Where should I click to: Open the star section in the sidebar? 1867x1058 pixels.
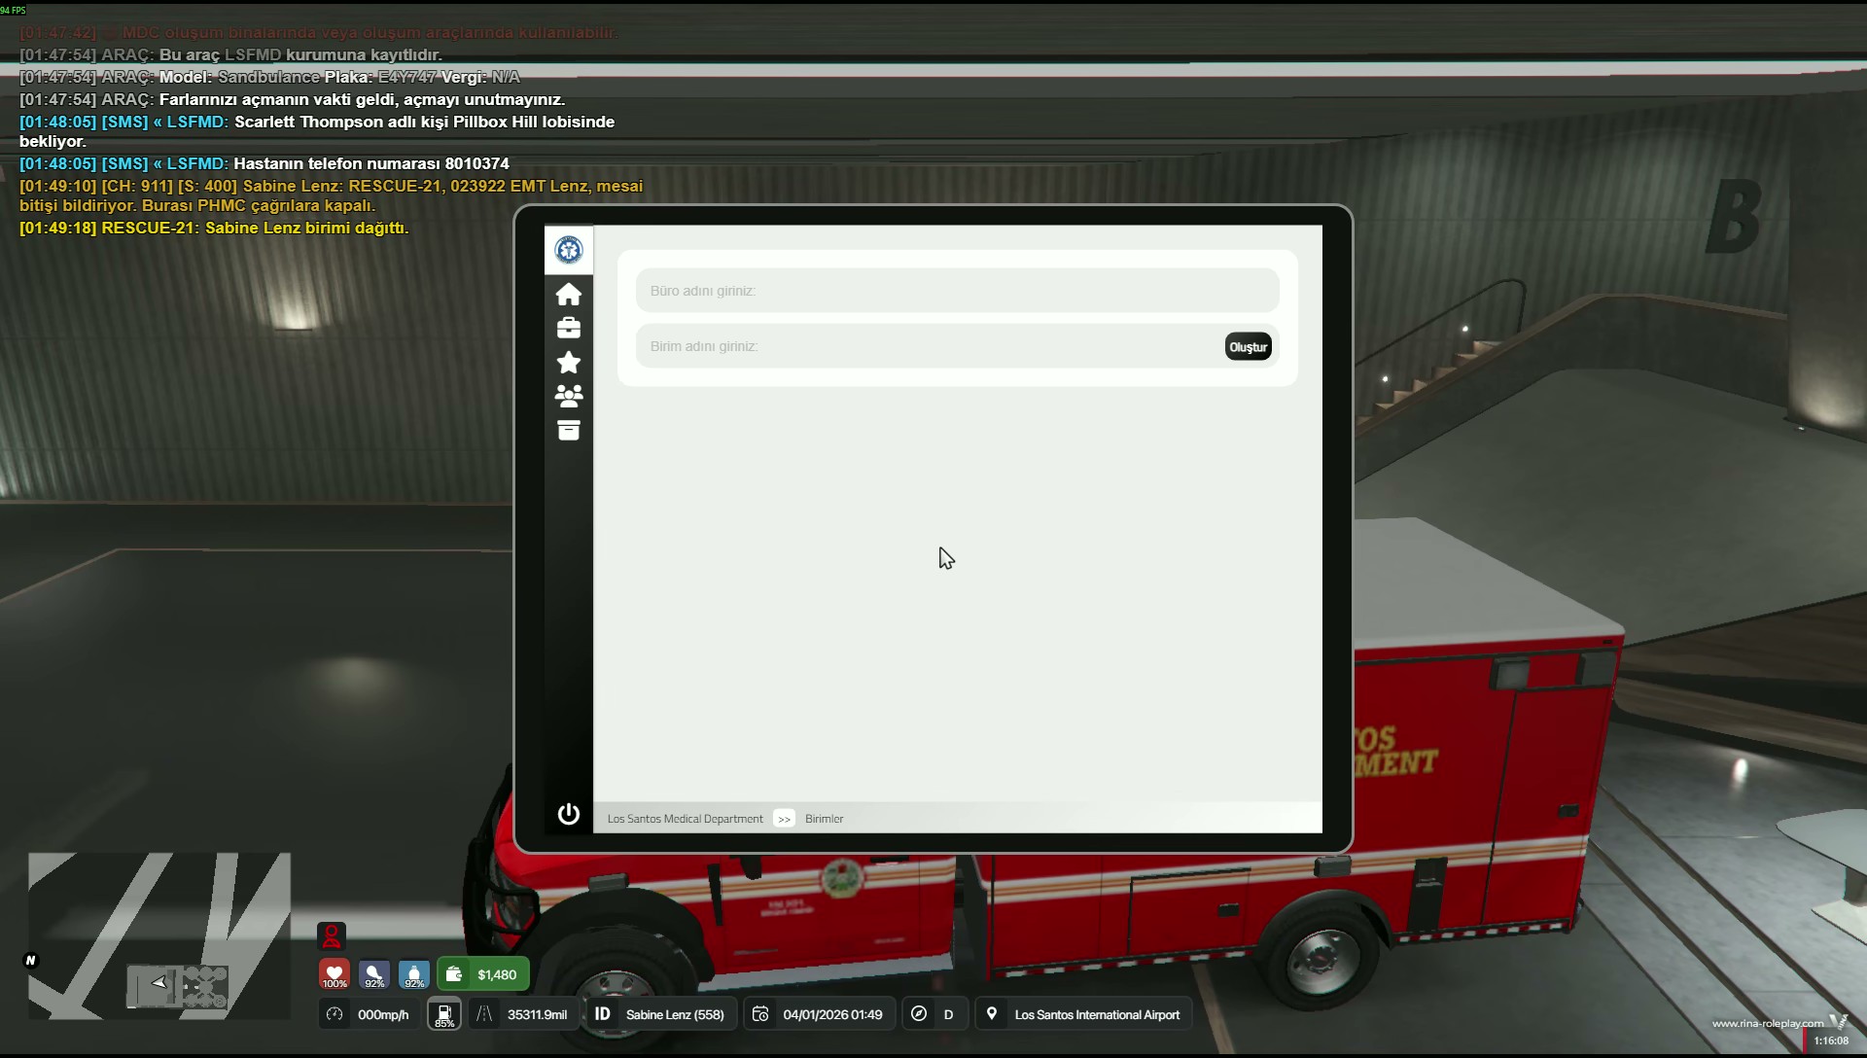(x=569, y=362)
